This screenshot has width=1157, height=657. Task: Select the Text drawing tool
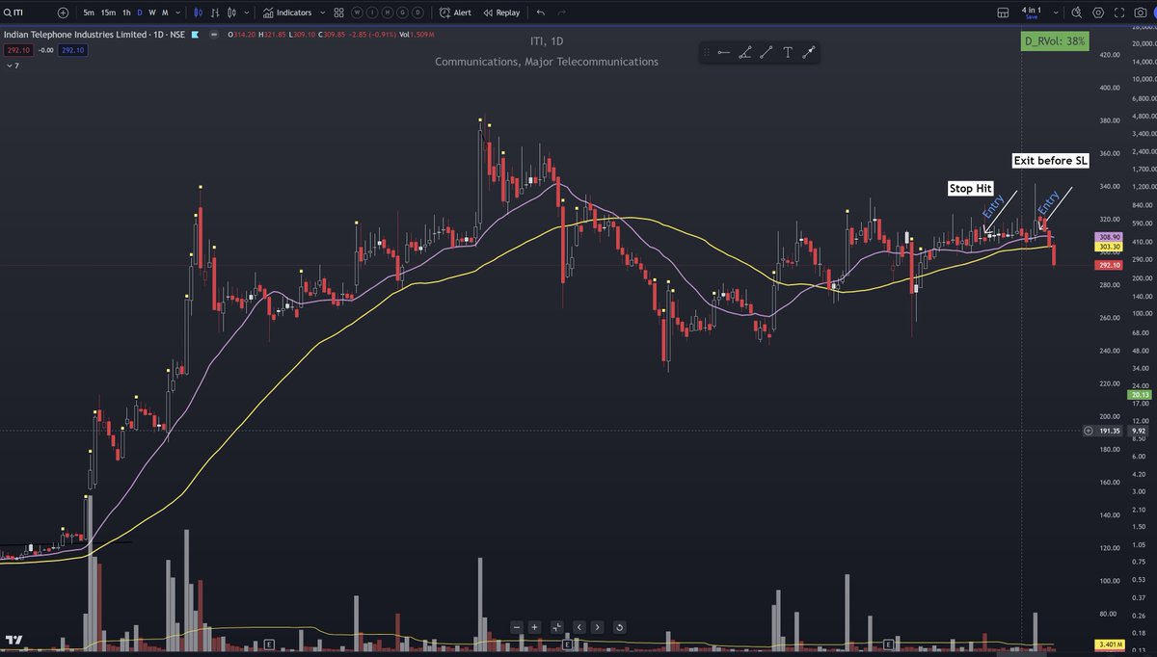788,53
